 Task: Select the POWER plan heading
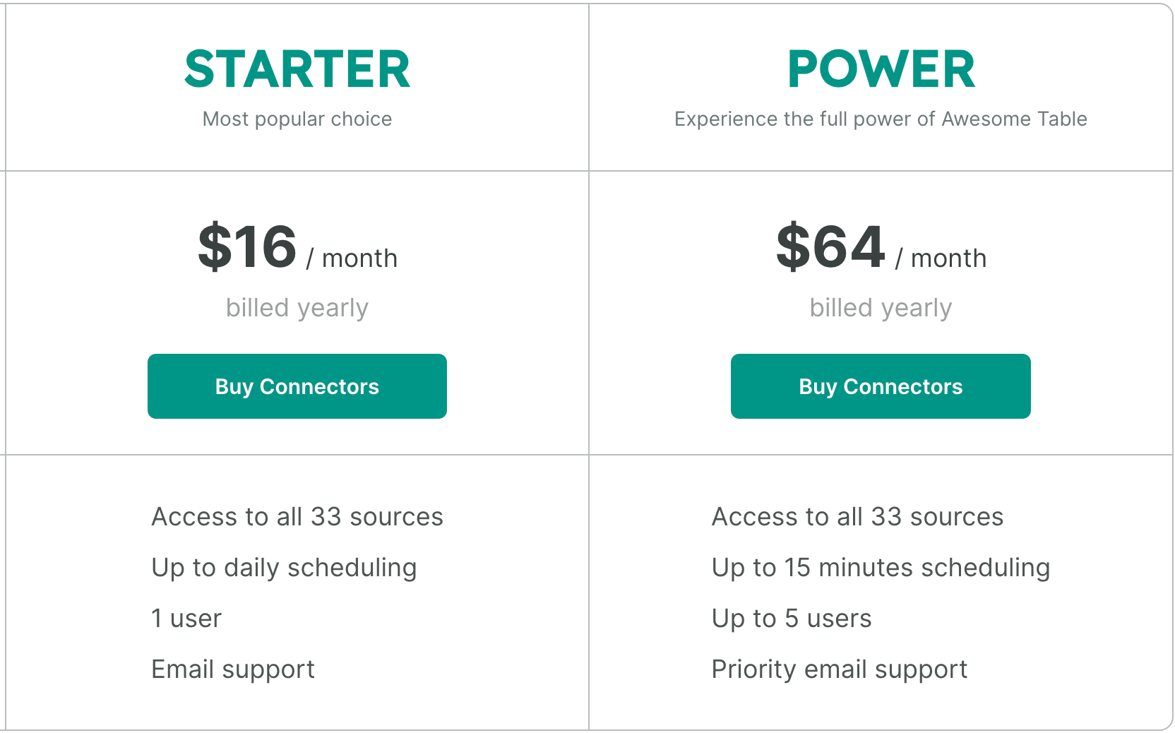tap(881, 69)
